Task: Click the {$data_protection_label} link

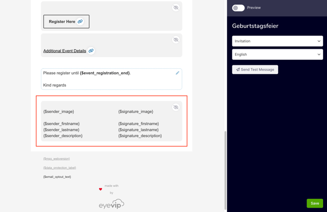Action: 60,168
